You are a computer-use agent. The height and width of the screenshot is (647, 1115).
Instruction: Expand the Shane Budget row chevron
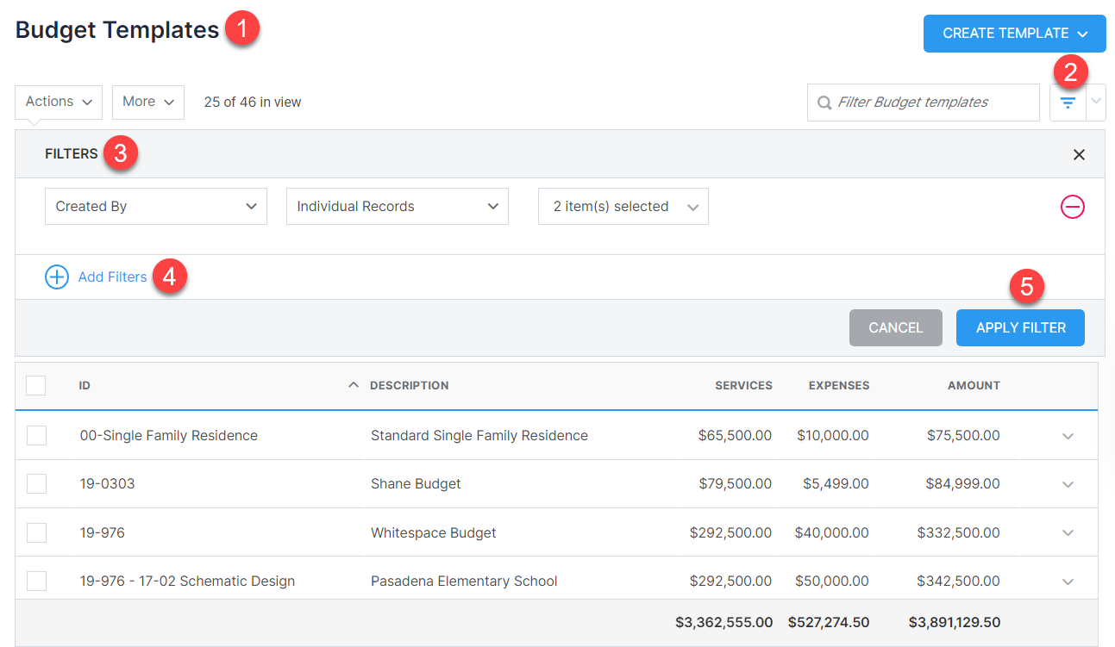[1068, 483]
